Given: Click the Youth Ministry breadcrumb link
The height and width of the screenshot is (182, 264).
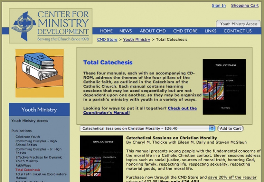Looking at the screenshot, I should click(136, 40).
